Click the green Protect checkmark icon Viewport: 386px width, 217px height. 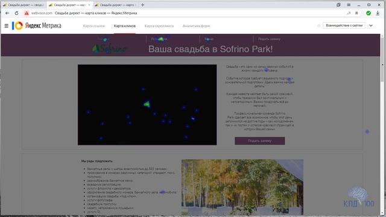click(x=369, y=13)
